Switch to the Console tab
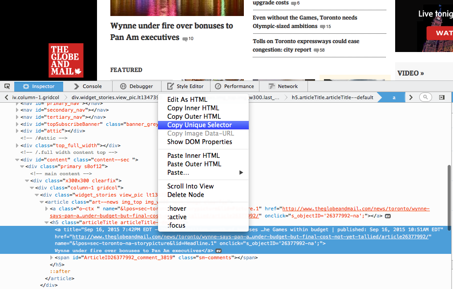The image size is (453, 289). pyautogui.click(x=88, y=86)
